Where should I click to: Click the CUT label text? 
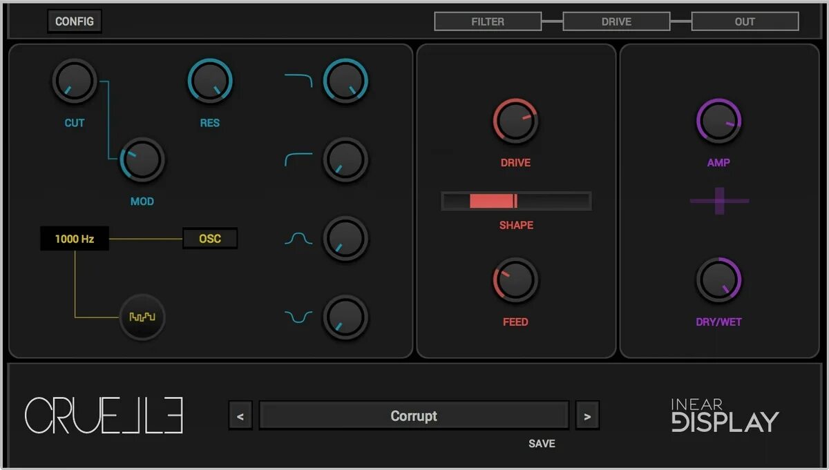[x=75, y=123]
